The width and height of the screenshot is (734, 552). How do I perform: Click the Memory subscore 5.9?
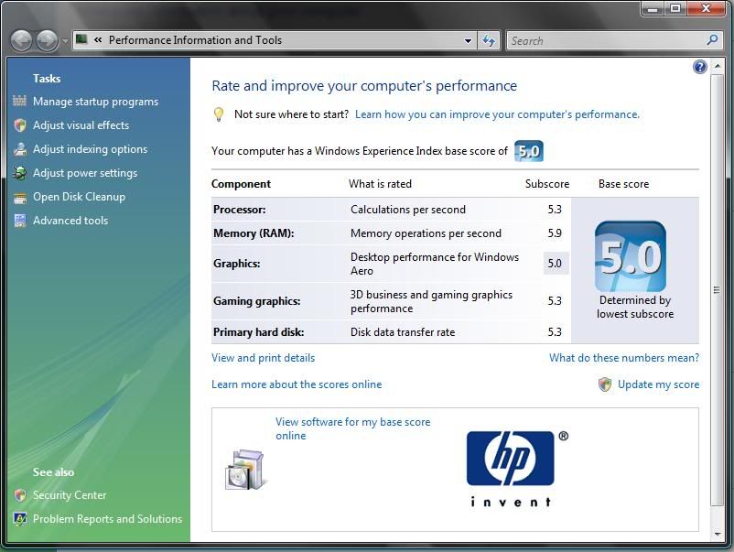coord(555,233)
